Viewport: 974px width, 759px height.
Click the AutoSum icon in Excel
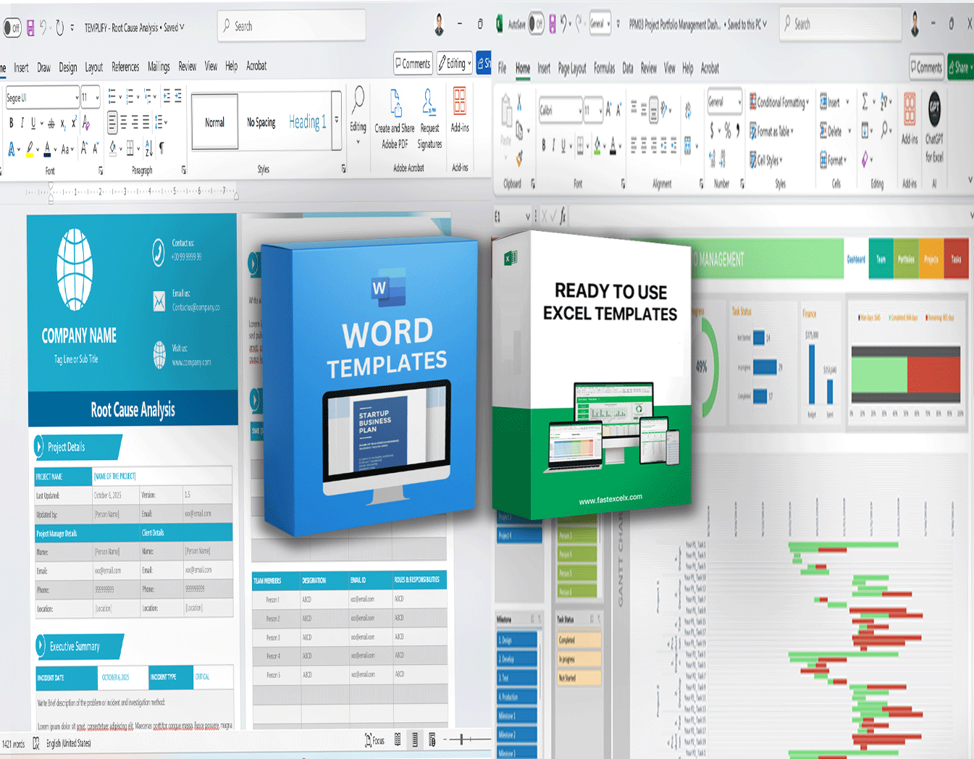pyautogui.click(x=866, y=102)
